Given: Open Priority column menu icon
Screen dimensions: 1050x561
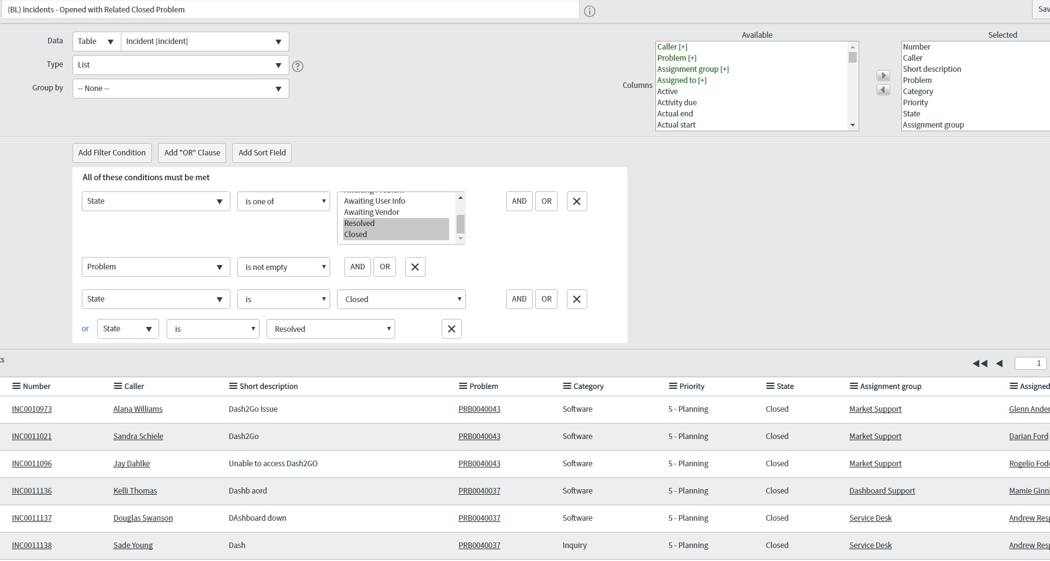Looking at the screenshot, I should click(x=673, y=386).
